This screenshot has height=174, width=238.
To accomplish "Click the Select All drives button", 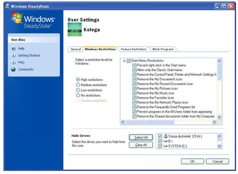I will click(x=141, y=137).
